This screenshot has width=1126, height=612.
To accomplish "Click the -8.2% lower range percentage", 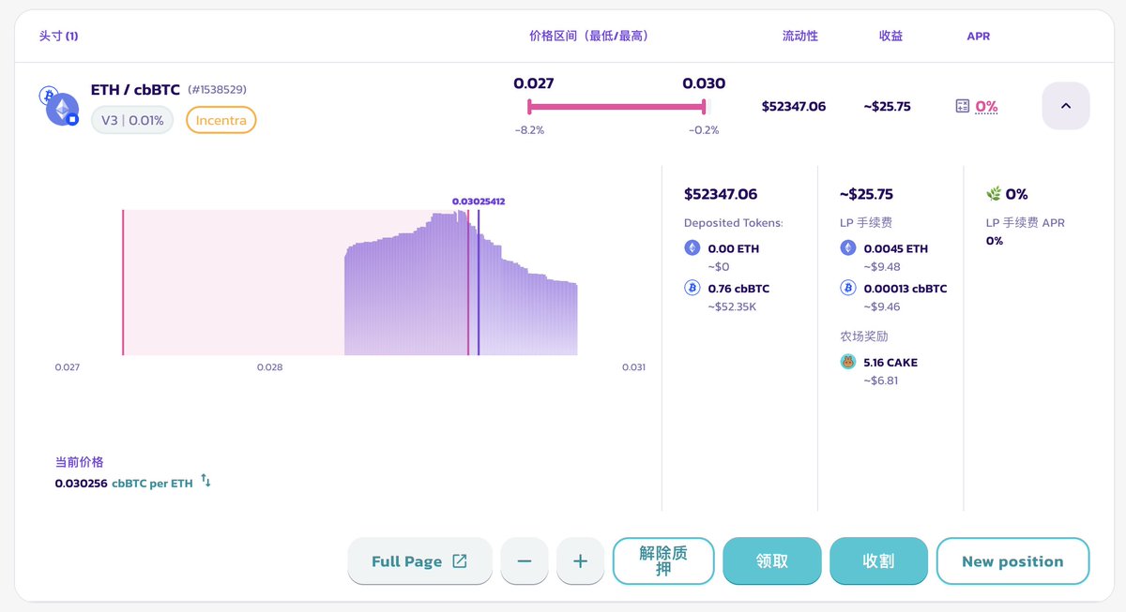I will pos(529,130).
